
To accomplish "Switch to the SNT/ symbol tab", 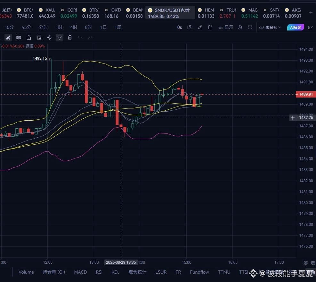I will [x=271, y=13].
